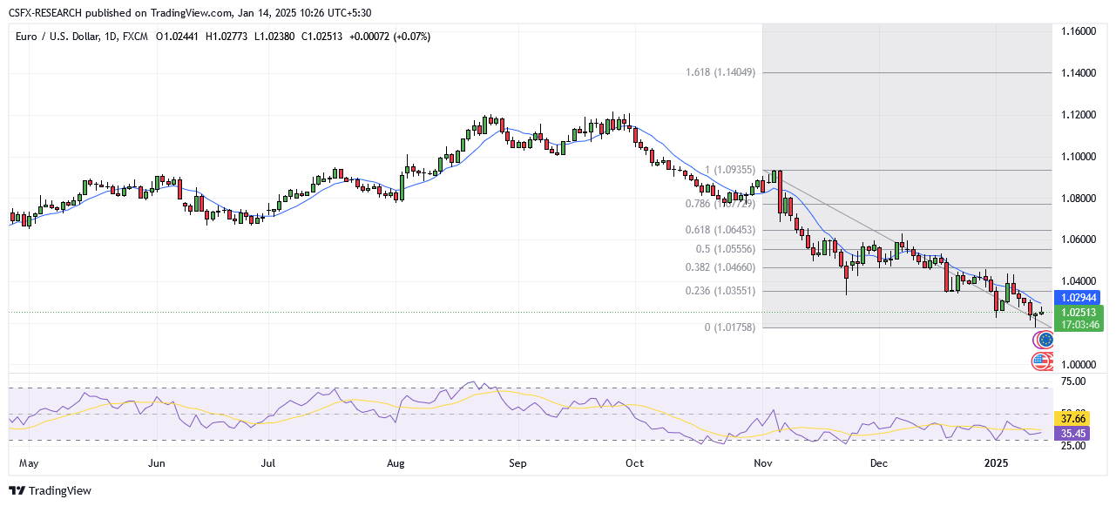The width and height of the screenshot is (1116, 506).
Task: Click the Oct label on time axis
Action: 634,463
